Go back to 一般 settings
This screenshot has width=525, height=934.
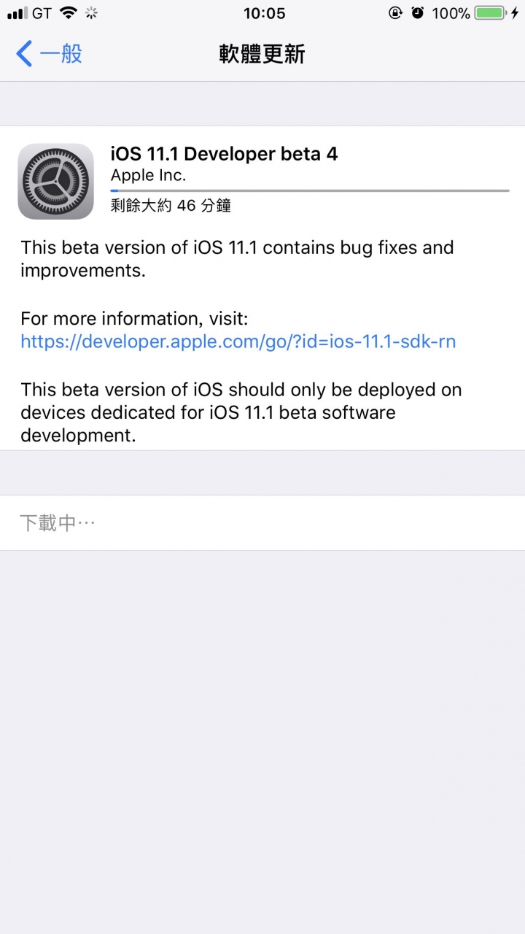(49, 54)
